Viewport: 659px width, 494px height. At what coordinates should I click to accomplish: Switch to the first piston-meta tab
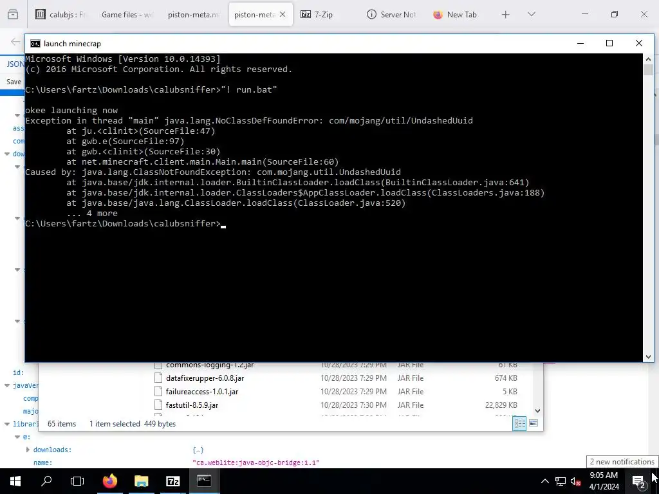click(x=193, y=15)
